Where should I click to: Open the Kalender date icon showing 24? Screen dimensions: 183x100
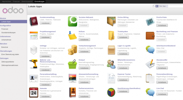34,93
